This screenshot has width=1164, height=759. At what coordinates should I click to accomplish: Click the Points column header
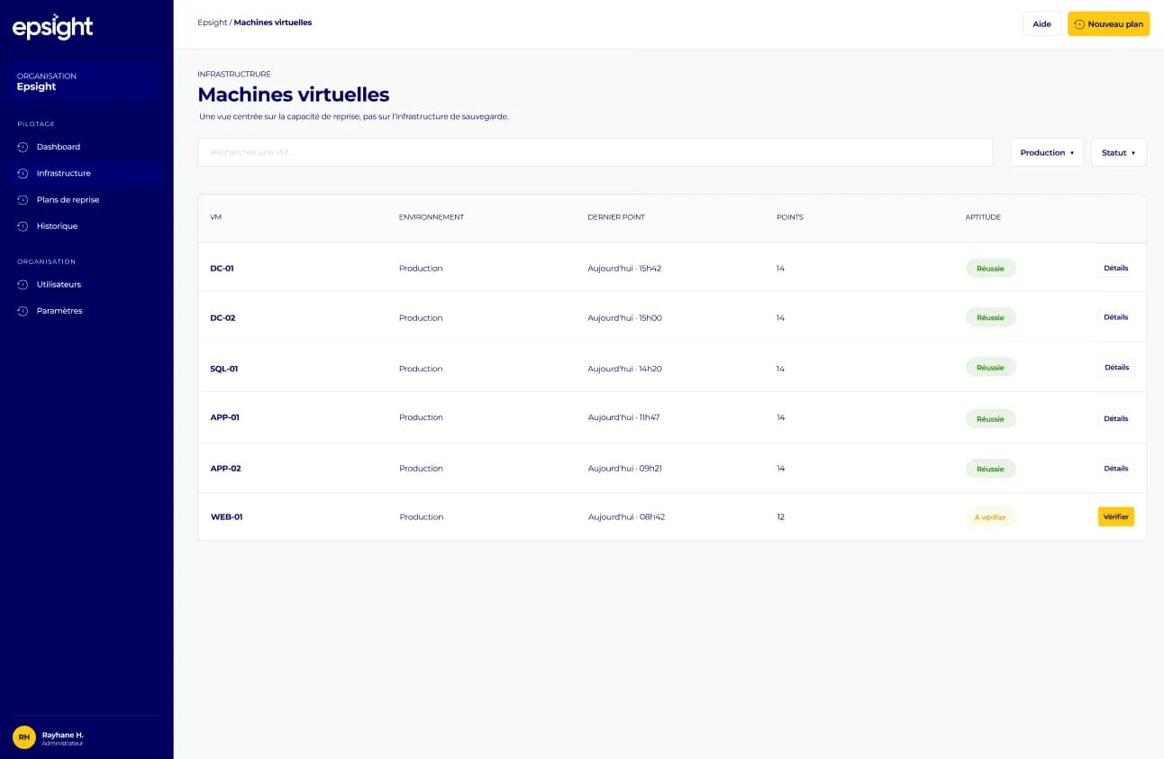point(789,217)
